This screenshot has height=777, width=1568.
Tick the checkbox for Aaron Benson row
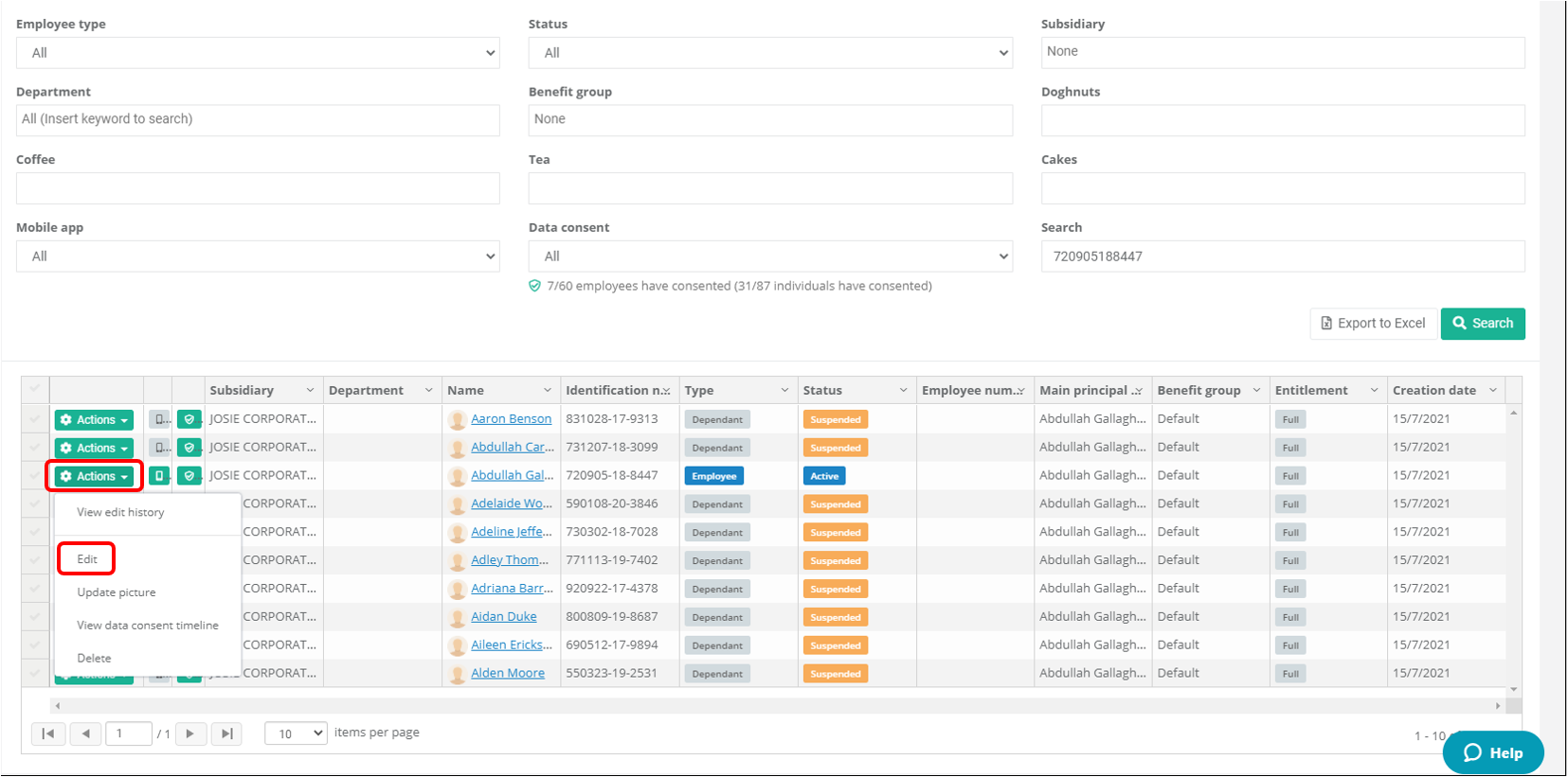[x=35, y=419]
